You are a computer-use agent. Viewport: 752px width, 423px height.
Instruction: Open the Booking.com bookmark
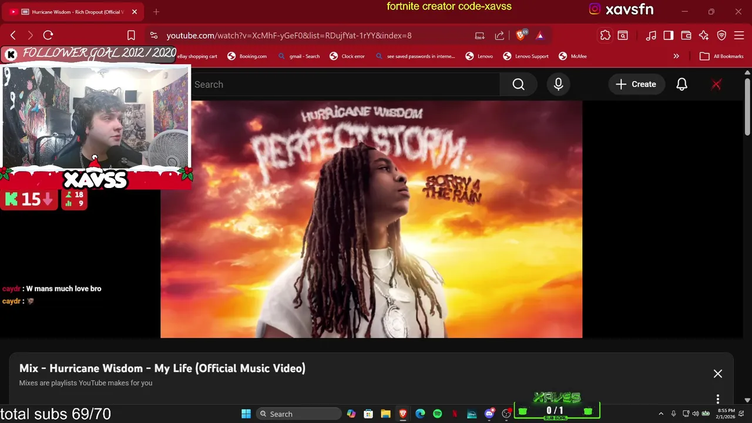click(x=247, y=56)
